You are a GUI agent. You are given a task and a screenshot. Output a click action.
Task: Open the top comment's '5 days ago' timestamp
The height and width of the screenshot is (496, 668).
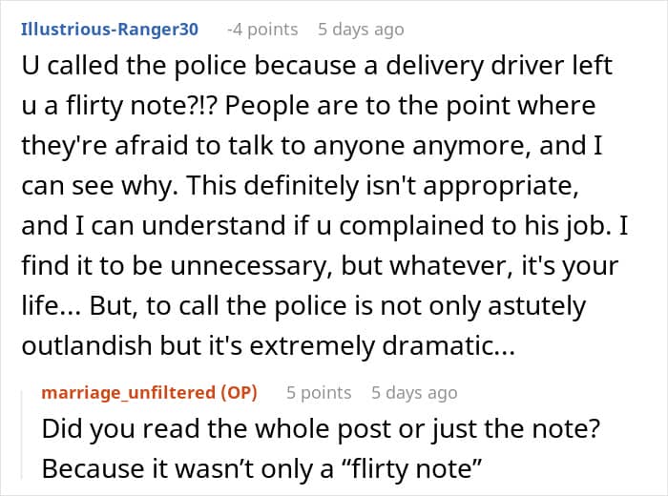(x=361, y=29)
